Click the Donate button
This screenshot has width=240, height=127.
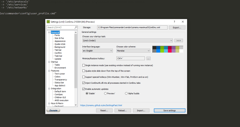53,110
